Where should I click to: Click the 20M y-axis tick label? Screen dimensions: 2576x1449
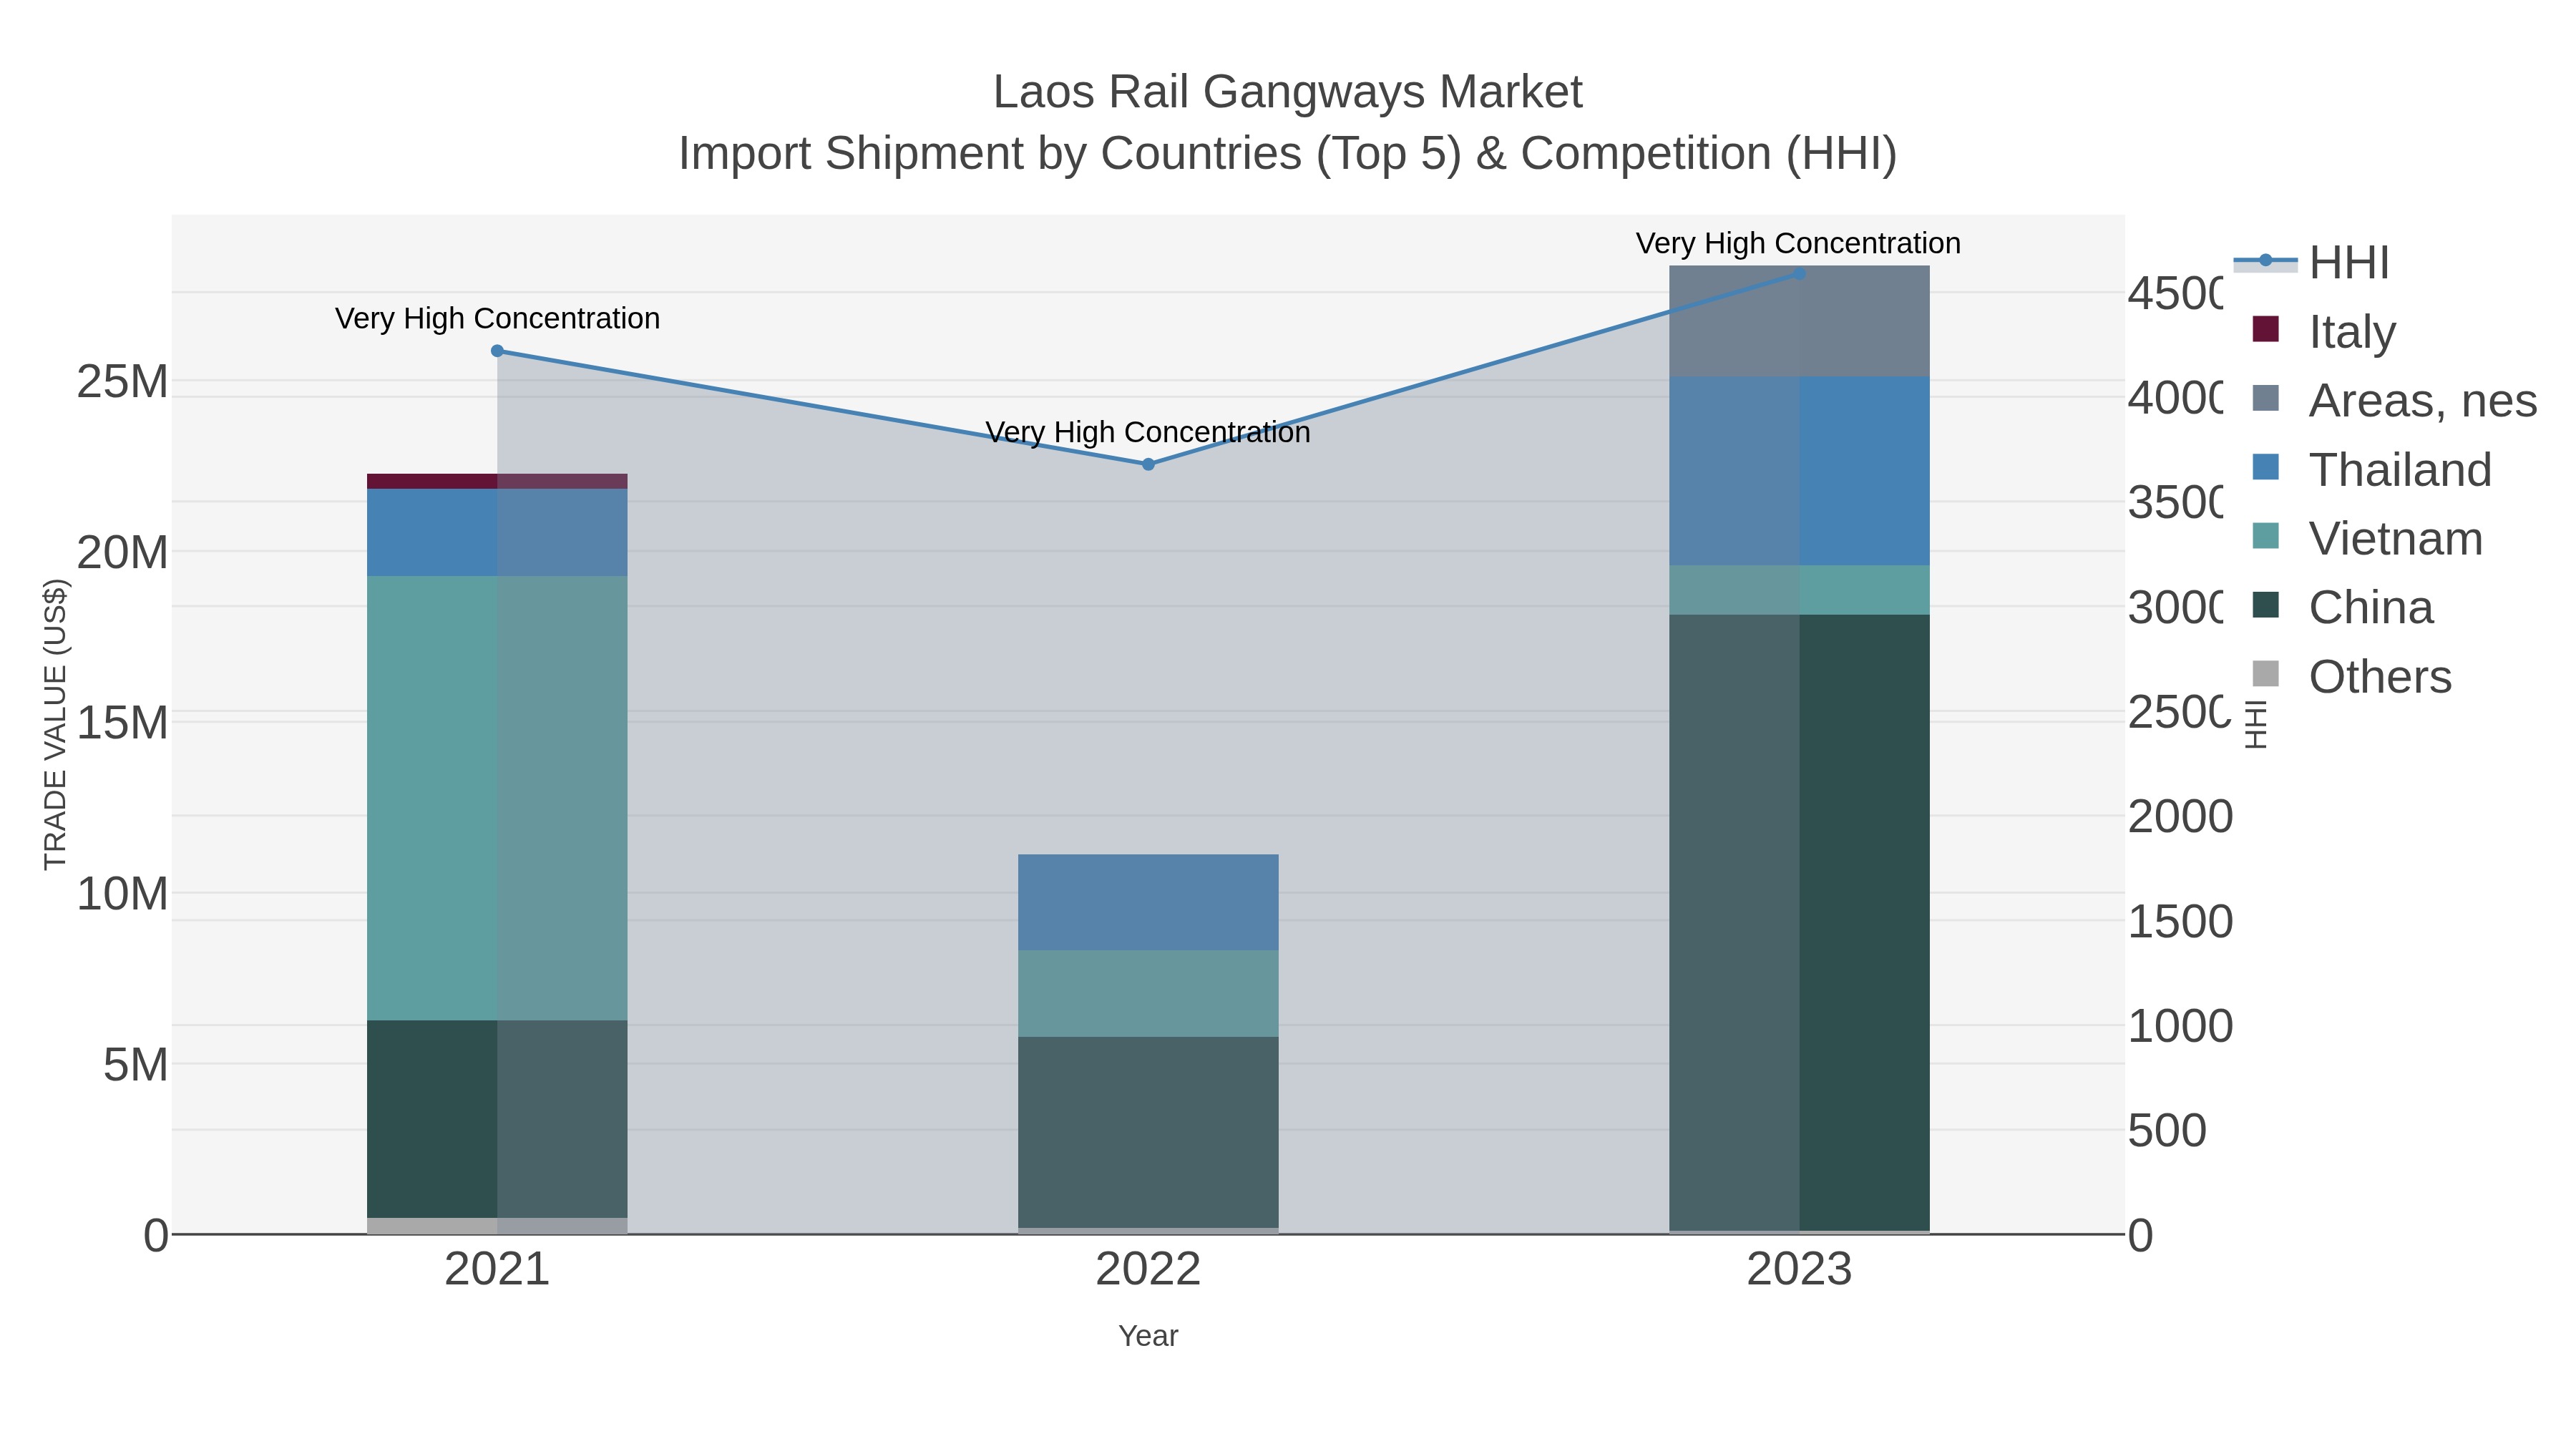click(122, 552)
